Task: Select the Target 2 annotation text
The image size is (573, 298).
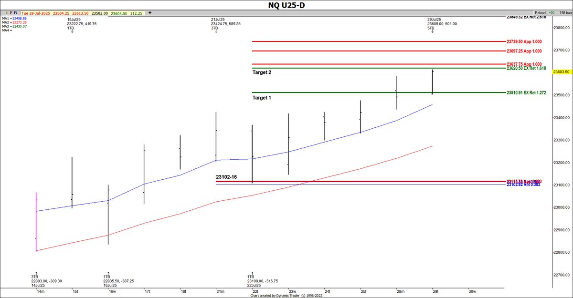Action: pos(262,72)
